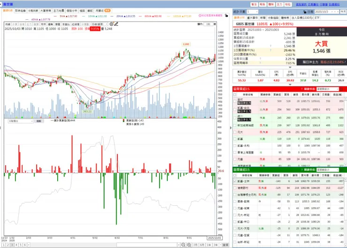
Task: Click the 60MA legend color line
Action: (141, 16)
